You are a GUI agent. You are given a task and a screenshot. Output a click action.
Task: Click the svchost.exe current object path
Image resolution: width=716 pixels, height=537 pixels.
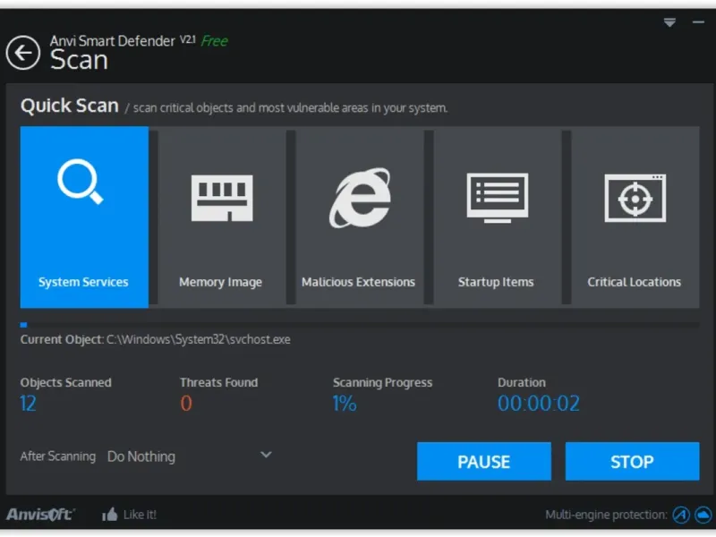tap(198, 340)
